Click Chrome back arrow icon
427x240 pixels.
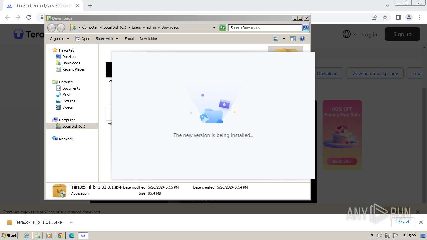[7, 17]
